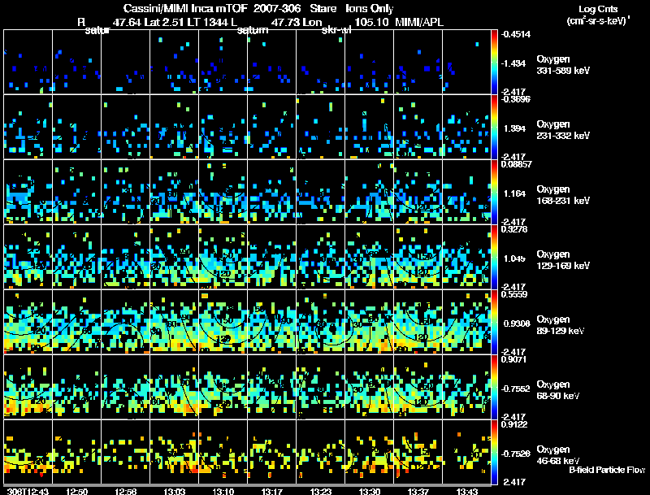Select the 12:56 time axis label
Viewport: 650px width, 495px height.
pos(126,491)
